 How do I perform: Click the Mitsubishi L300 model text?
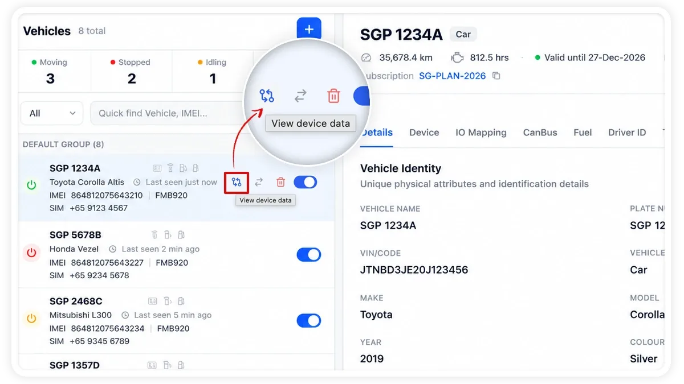point(81,315)
